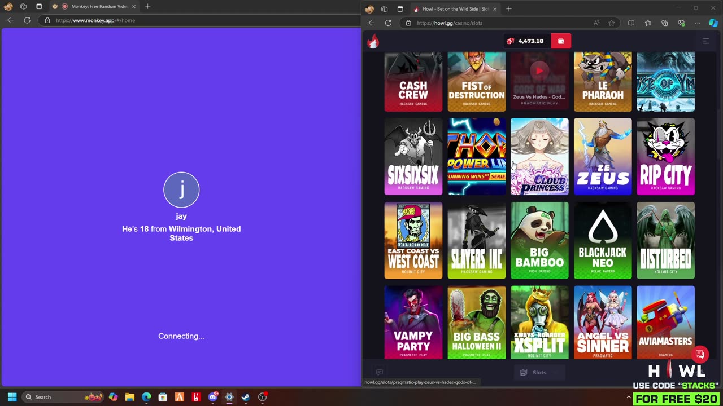Open the Disturbed slot game
Image resolution: width=723 pixels, height=406 pixels.
666,240
